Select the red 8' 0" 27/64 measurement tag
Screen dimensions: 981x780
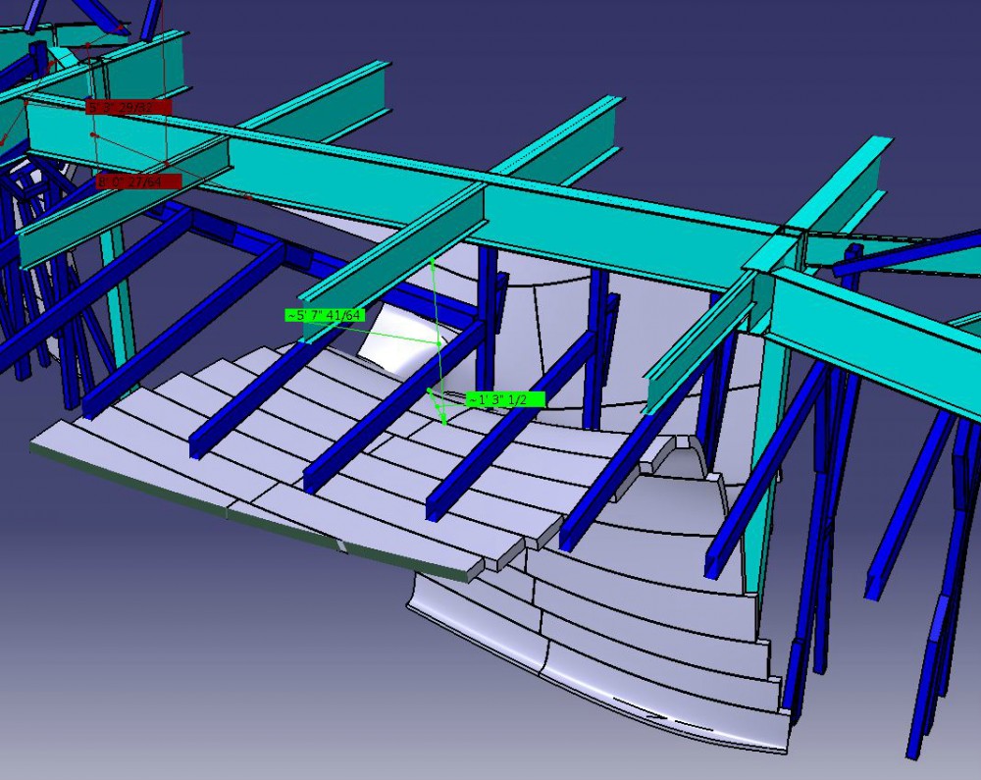tap(139, 182)
